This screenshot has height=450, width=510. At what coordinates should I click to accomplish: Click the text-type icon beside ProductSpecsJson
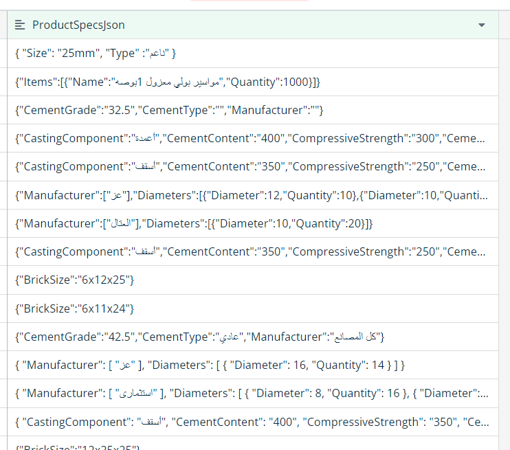point(20,25)
